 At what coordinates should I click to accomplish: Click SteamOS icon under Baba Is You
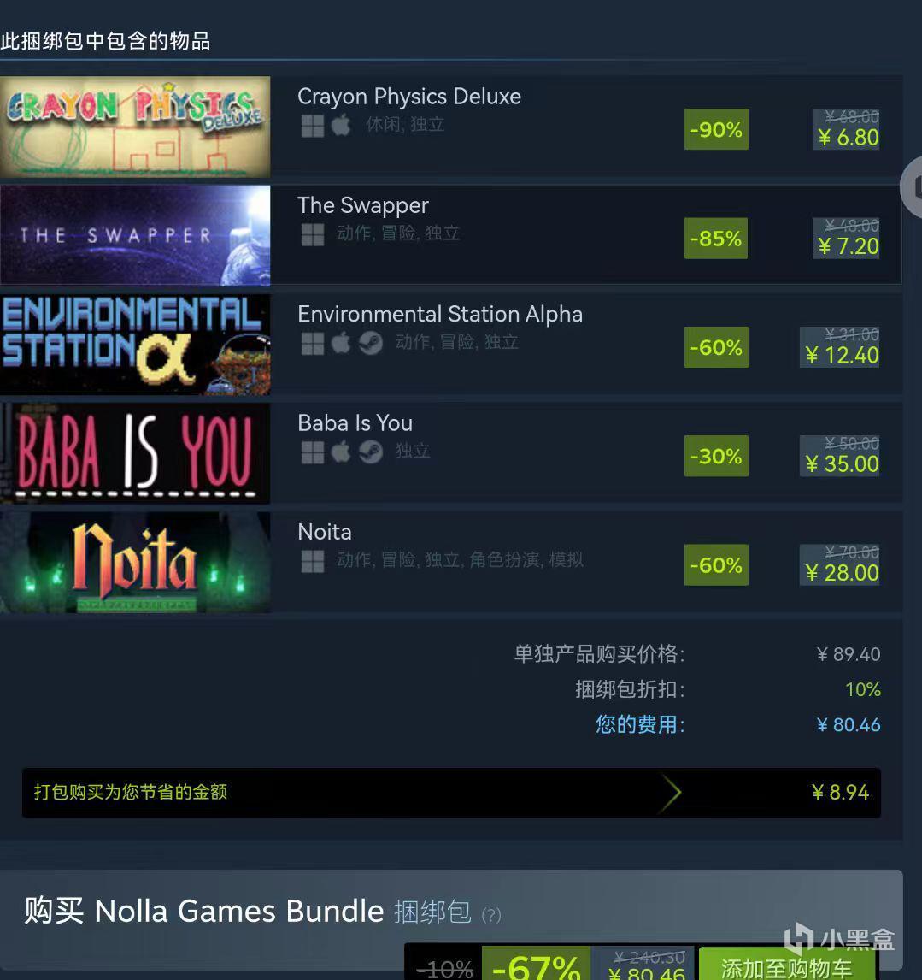click(371, 452)
